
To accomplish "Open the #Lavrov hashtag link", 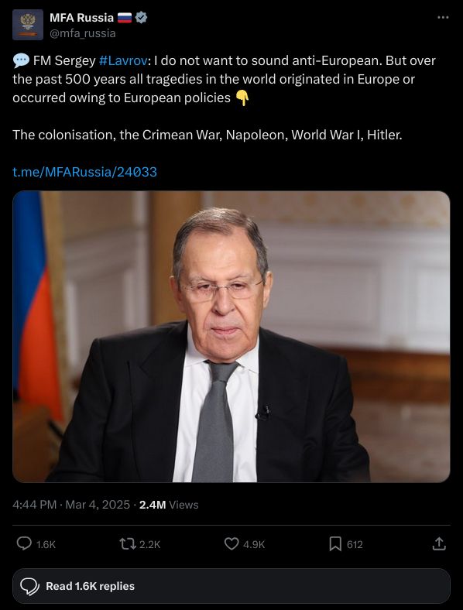I will pos(123,60).
